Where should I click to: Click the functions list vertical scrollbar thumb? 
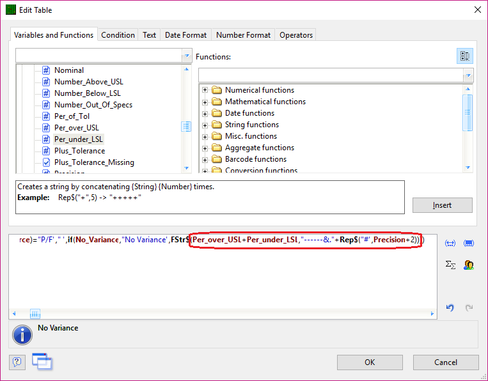point(468,113)
